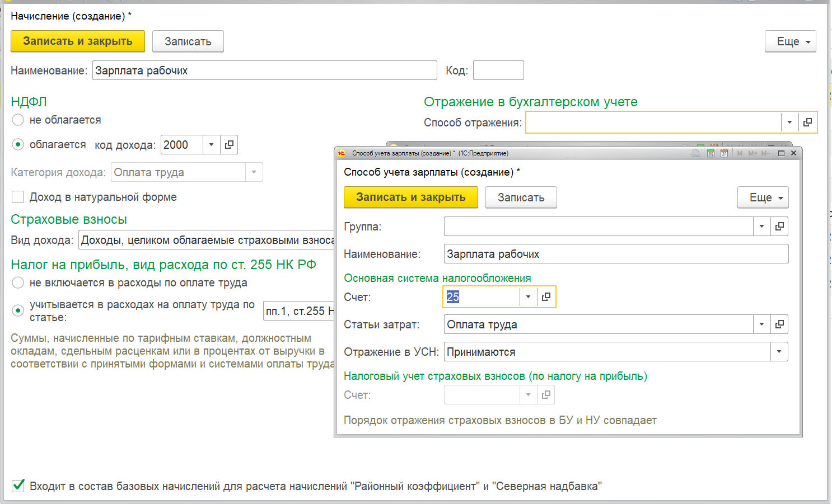Check Доход в натуральной форме

(x=18, y=197)
